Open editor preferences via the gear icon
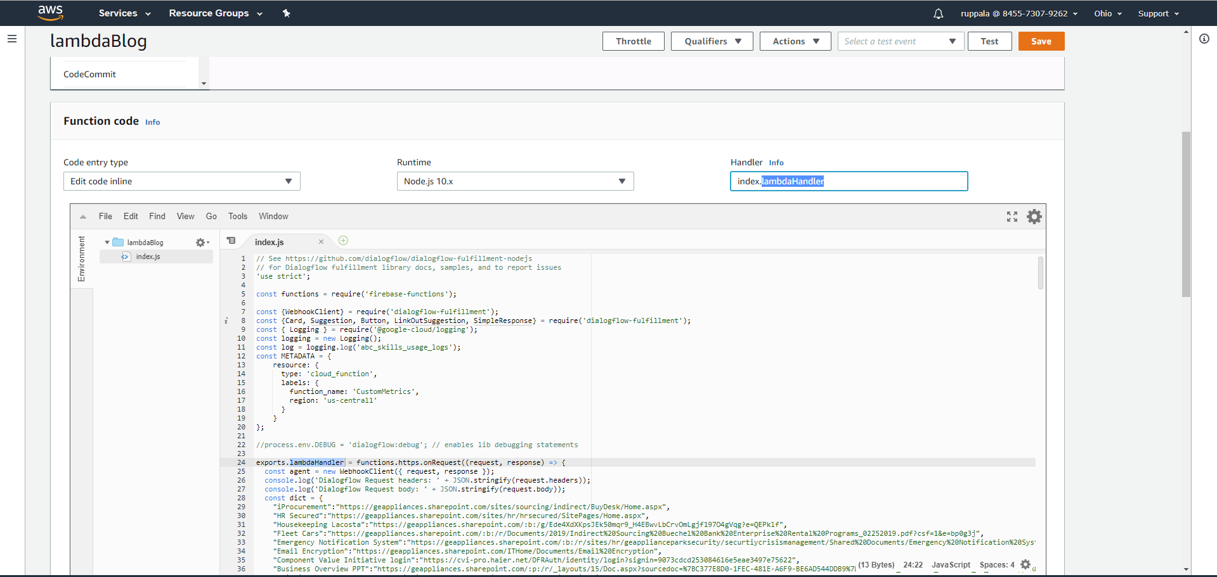The width and height of the screenshot is (1217, 577). pyautogui.click(x=1034, y=217)
